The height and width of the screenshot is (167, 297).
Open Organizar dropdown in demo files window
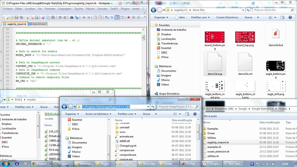(161, 17)
